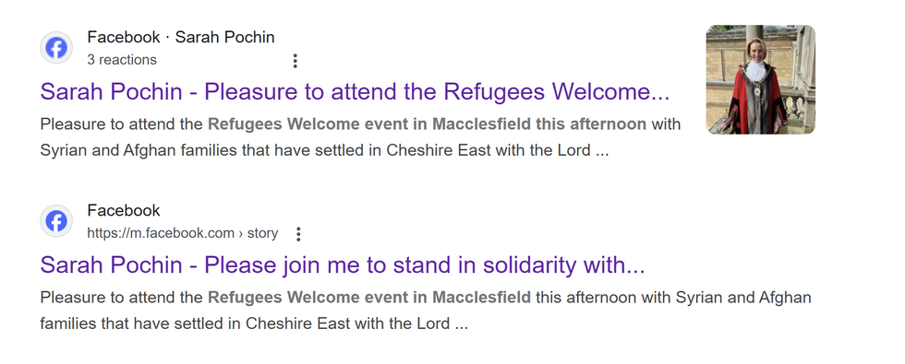Click the word 'story' in the second result breadcrumb
Screen dimensions: 905x364
pyautogui.click(x=262, y=234)
